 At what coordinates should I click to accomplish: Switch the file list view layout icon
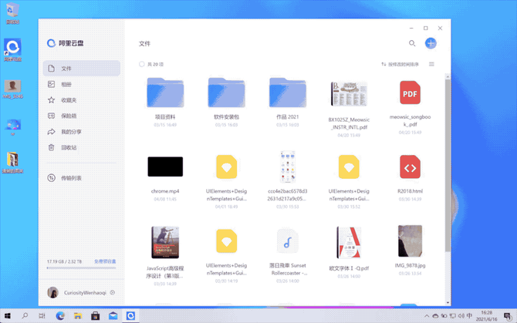431,65
